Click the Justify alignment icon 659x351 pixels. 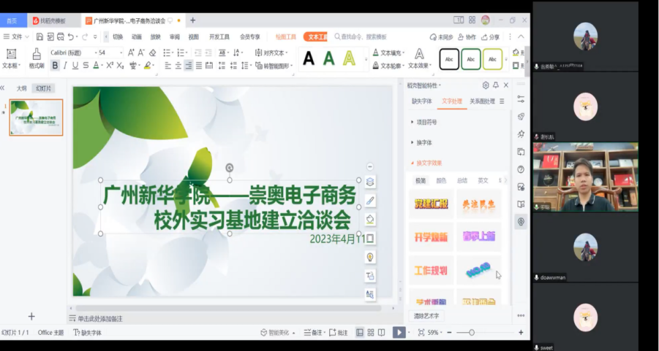click(199, 66)
